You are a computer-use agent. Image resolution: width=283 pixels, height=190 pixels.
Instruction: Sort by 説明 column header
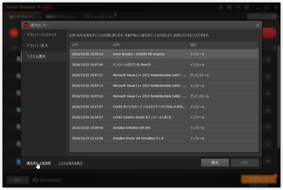(x=149, y=45)
